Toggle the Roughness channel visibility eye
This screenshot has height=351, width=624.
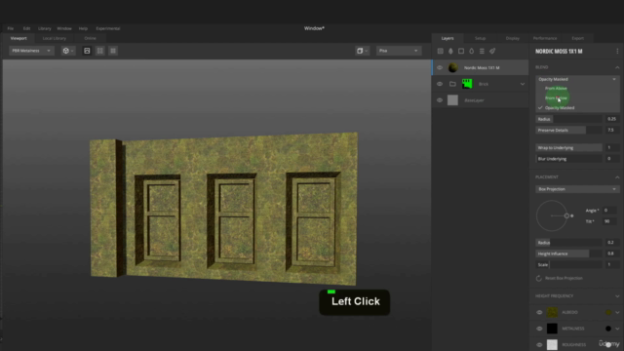(539, 344)
